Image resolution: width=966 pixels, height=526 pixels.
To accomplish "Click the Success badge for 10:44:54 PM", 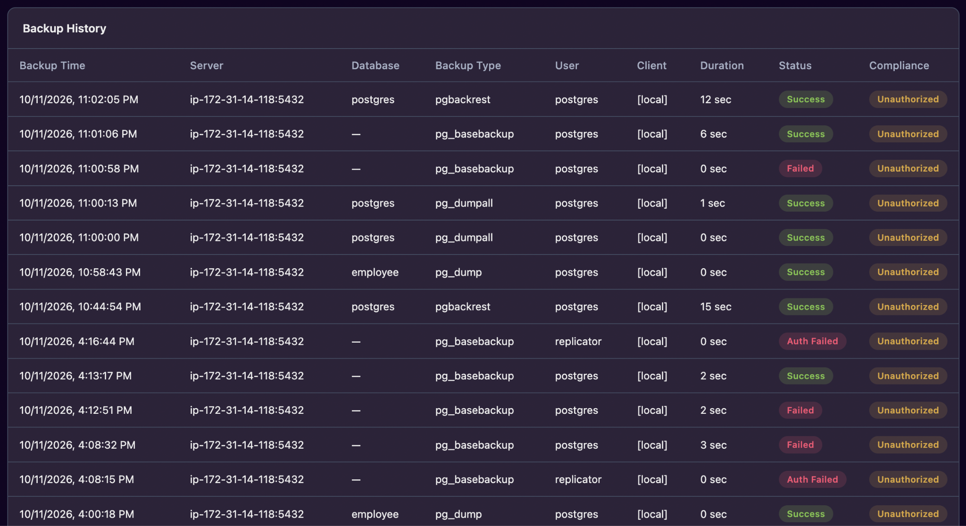I will pyautogui.click(x=806, y=307).
